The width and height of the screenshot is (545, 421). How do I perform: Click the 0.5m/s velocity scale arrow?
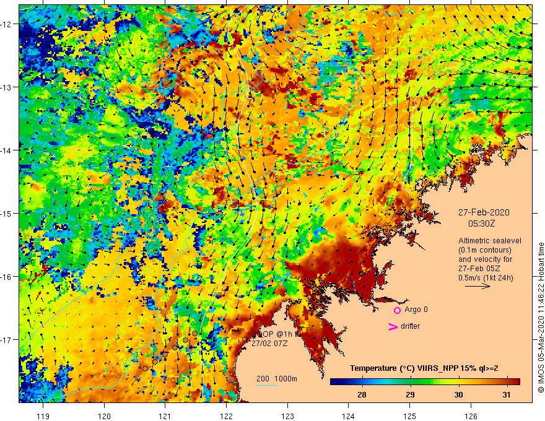pos(477,286)
